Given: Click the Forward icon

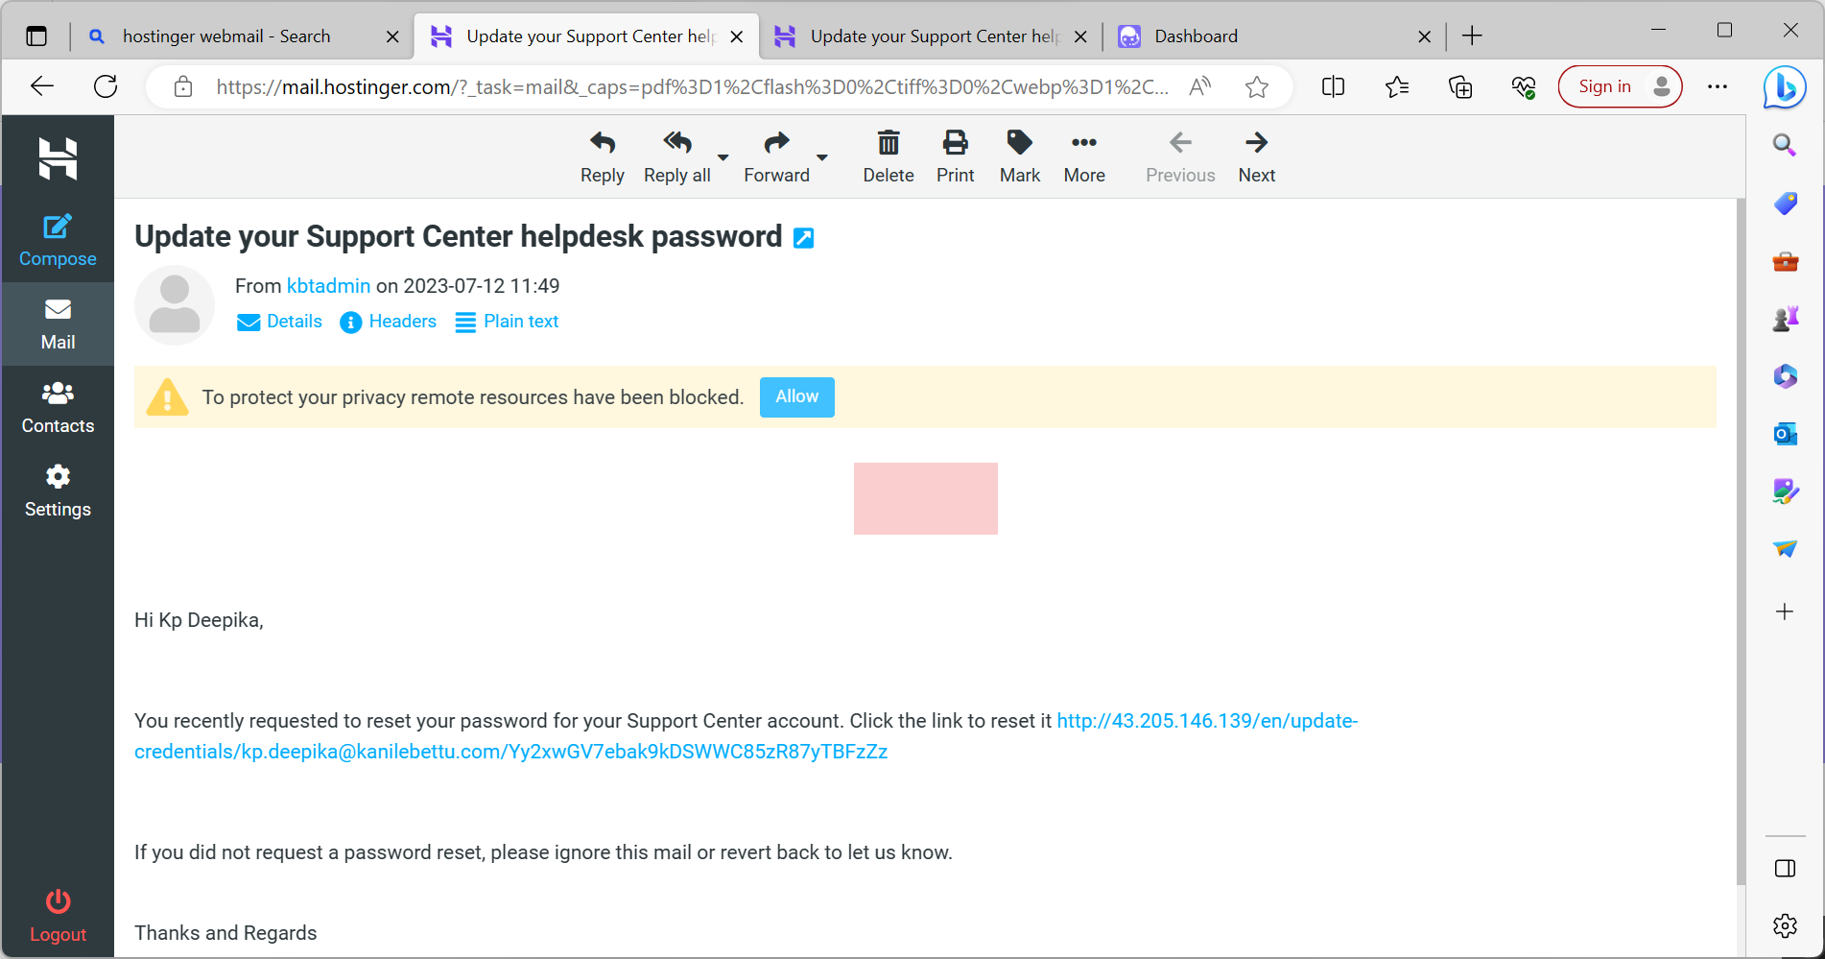Looking at the screenshot, I should tap(776, 144).
